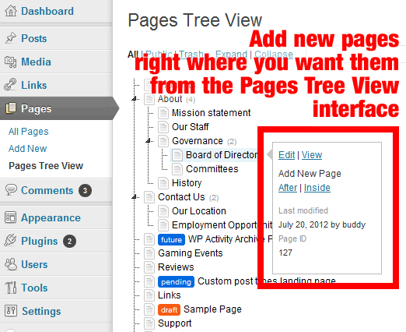Open Add New under Pages menu
Screen dimensions: 406x332
click(27, 149)
